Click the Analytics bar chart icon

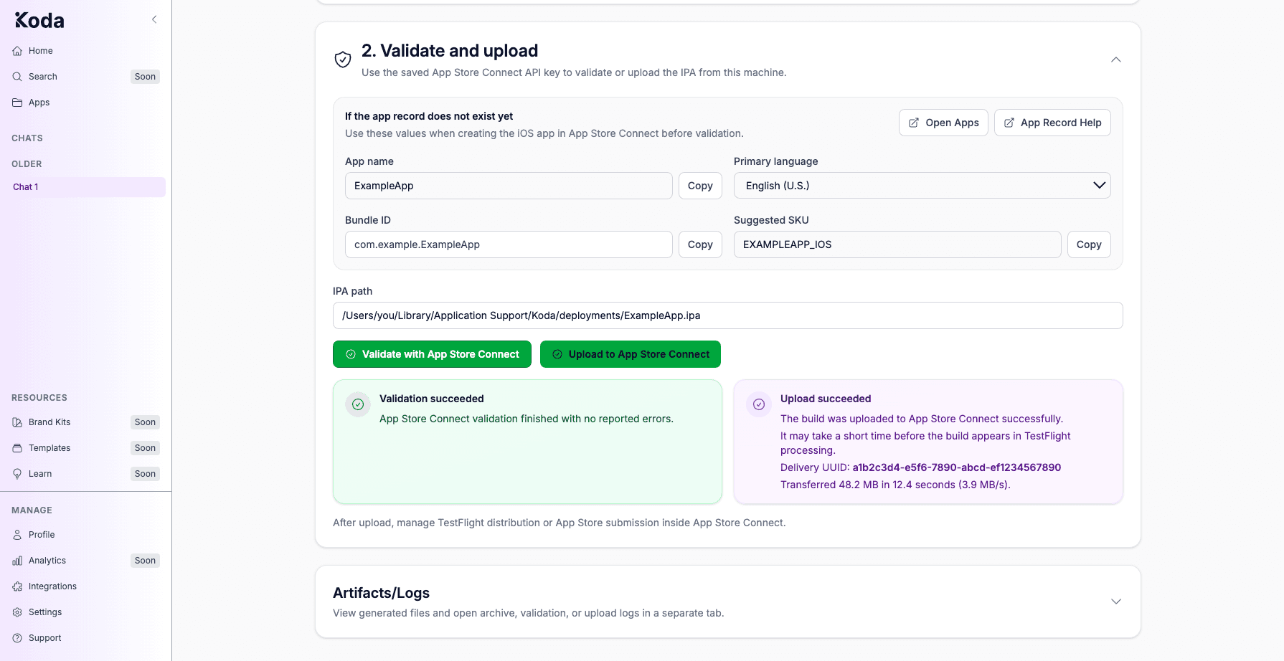17,561
